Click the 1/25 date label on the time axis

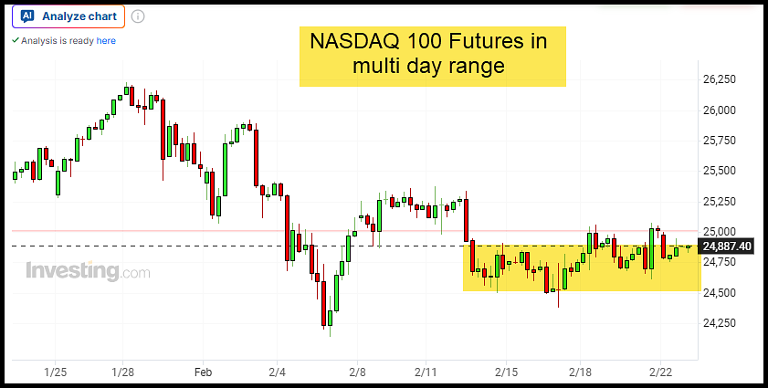click(x=56, y=372)
